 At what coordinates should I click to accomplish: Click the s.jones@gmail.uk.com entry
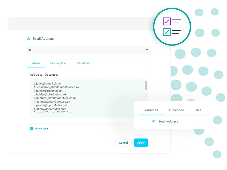click(x=49, y=84)
